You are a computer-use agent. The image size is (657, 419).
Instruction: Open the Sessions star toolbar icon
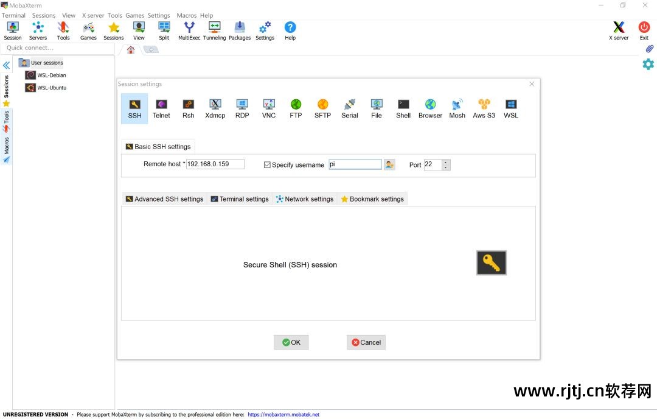tap(114, 31)
